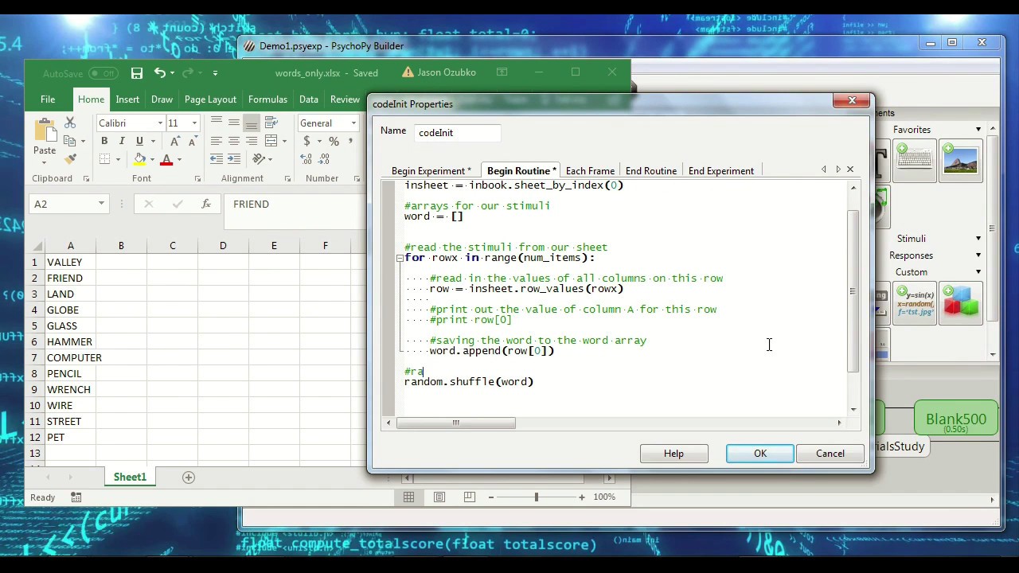Click the Middle Align icon in Excel
The image size is (1019, 573).
[x=234, y=123]
